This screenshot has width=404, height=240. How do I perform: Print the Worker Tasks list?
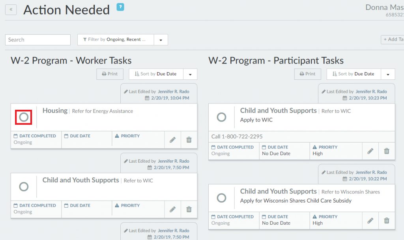pyautogui.click(x=110, y=74)
